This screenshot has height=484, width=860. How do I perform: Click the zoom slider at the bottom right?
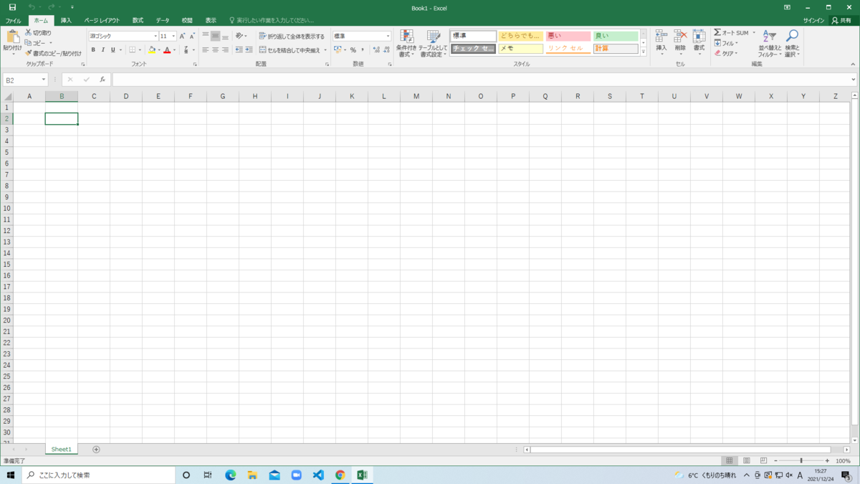point(801,462)
